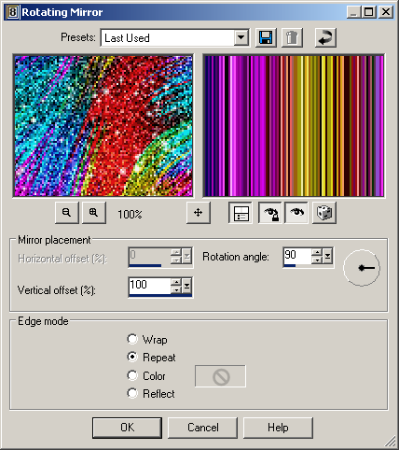This screenshot has width=399, height=450.
Task: Randomize parameters with the dice icon
Action: pos(324,213)
